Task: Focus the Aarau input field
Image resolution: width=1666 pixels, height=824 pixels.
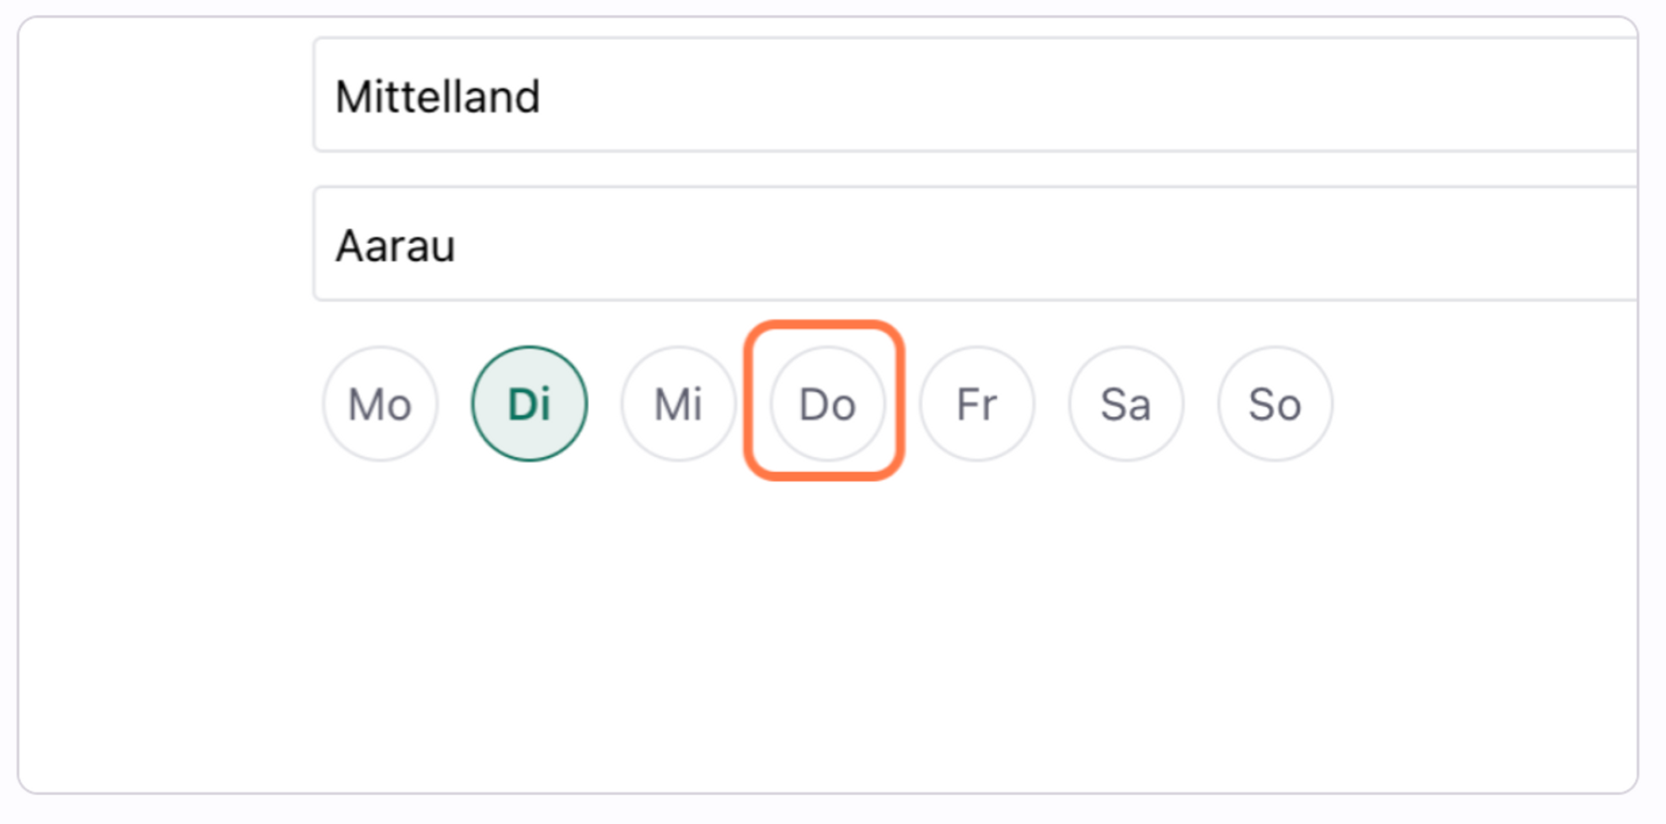Action: [x=975, y=245]
